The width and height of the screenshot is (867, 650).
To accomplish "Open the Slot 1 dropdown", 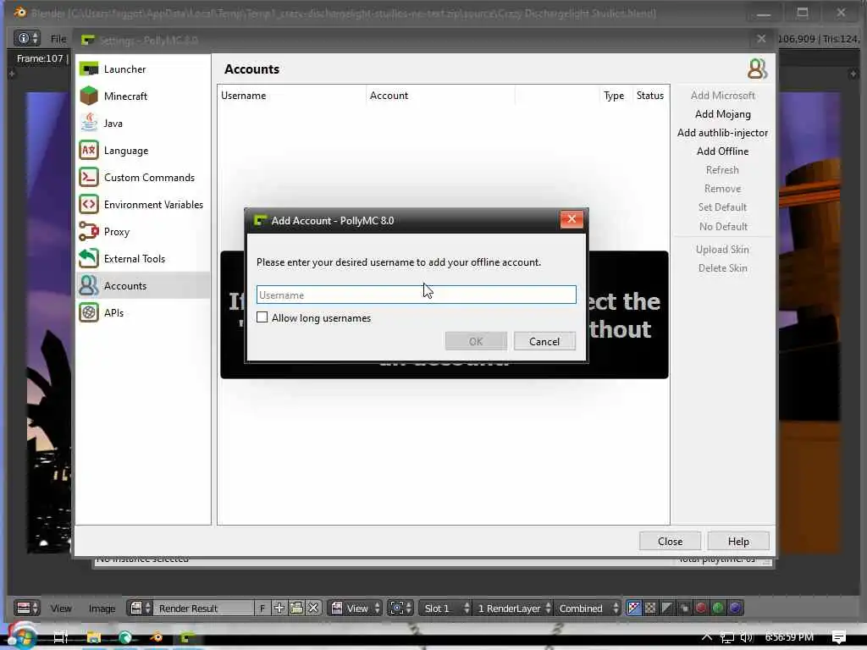I will click(x=445, y=608).
